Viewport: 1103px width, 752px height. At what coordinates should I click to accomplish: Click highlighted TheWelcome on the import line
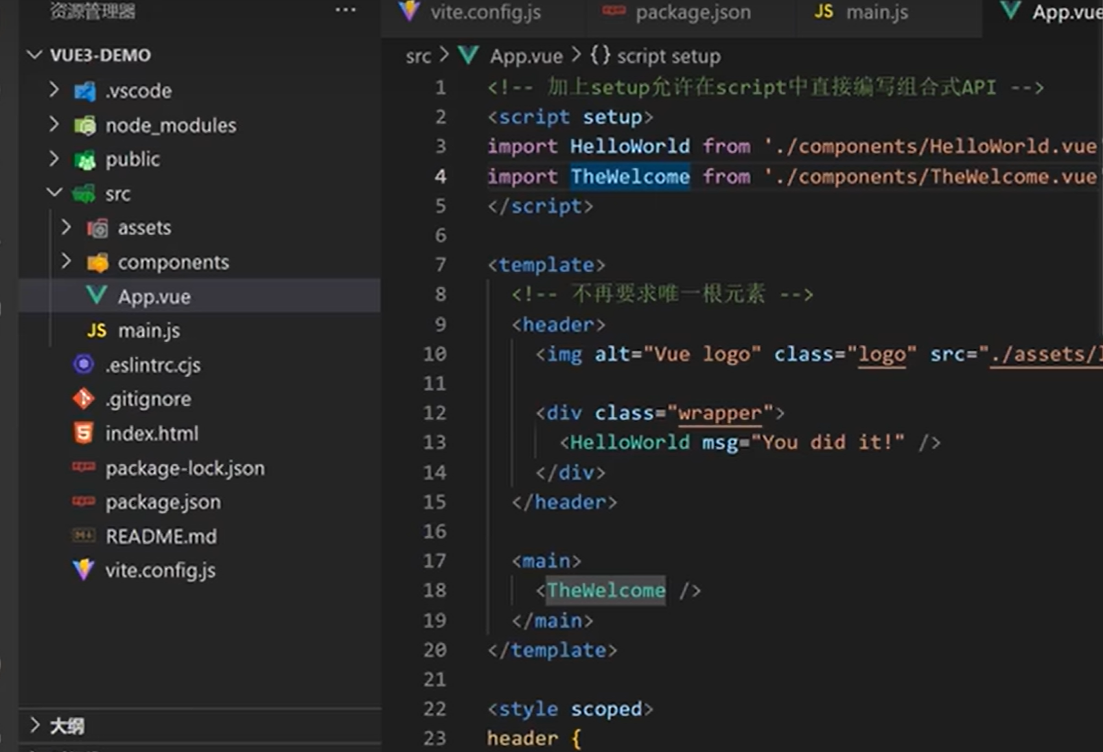pos(630,176)
